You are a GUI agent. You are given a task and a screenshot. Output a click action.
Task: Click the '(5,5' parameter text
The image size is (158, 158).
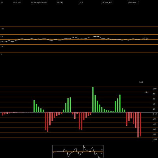click(81, 3)
